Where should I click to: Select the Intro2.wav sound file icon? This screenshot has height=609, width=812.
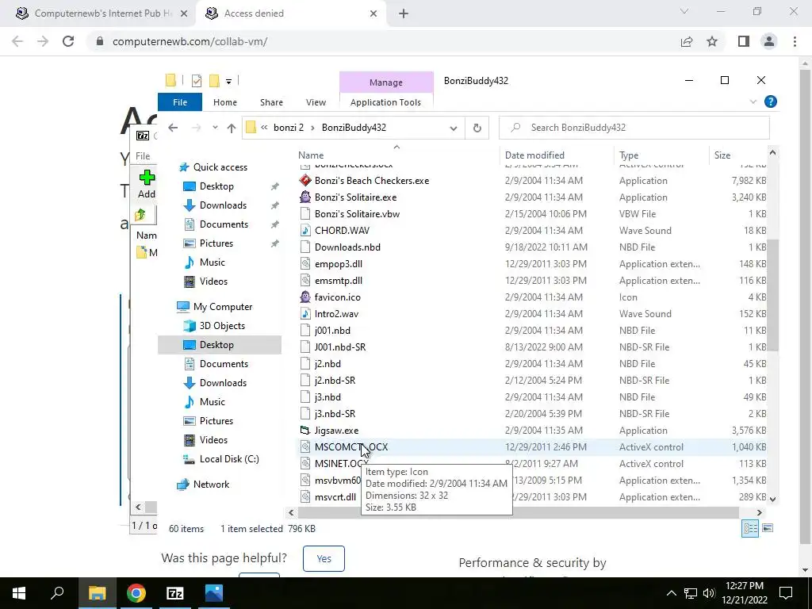(x=305, y=314)
